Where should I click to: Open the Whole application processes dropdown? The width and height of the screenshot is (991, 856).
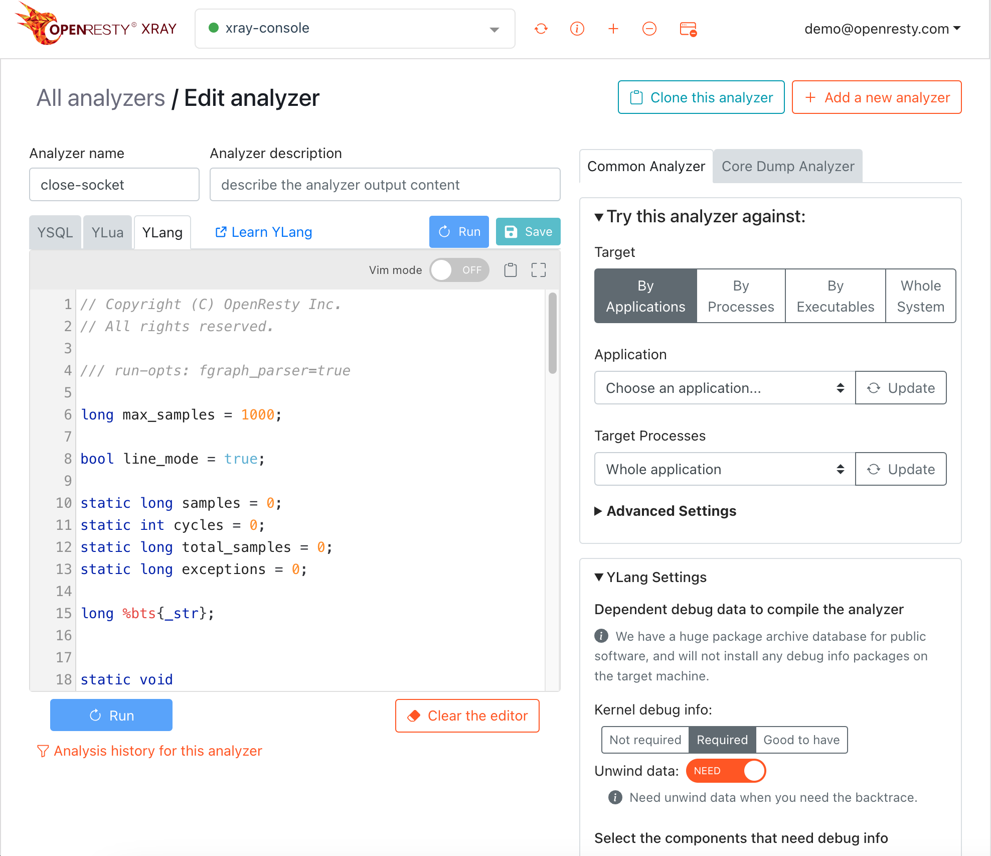click(x=725, y=469)
